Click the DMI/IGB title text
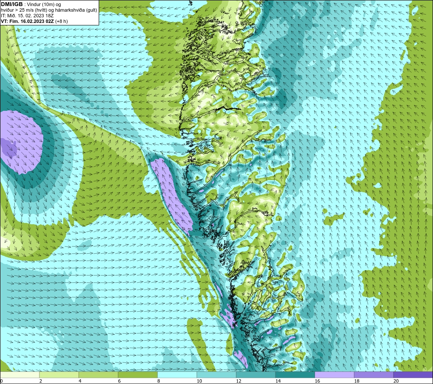Image resolution: width=433 pixels, height=384 pixels. pos(12,4)
